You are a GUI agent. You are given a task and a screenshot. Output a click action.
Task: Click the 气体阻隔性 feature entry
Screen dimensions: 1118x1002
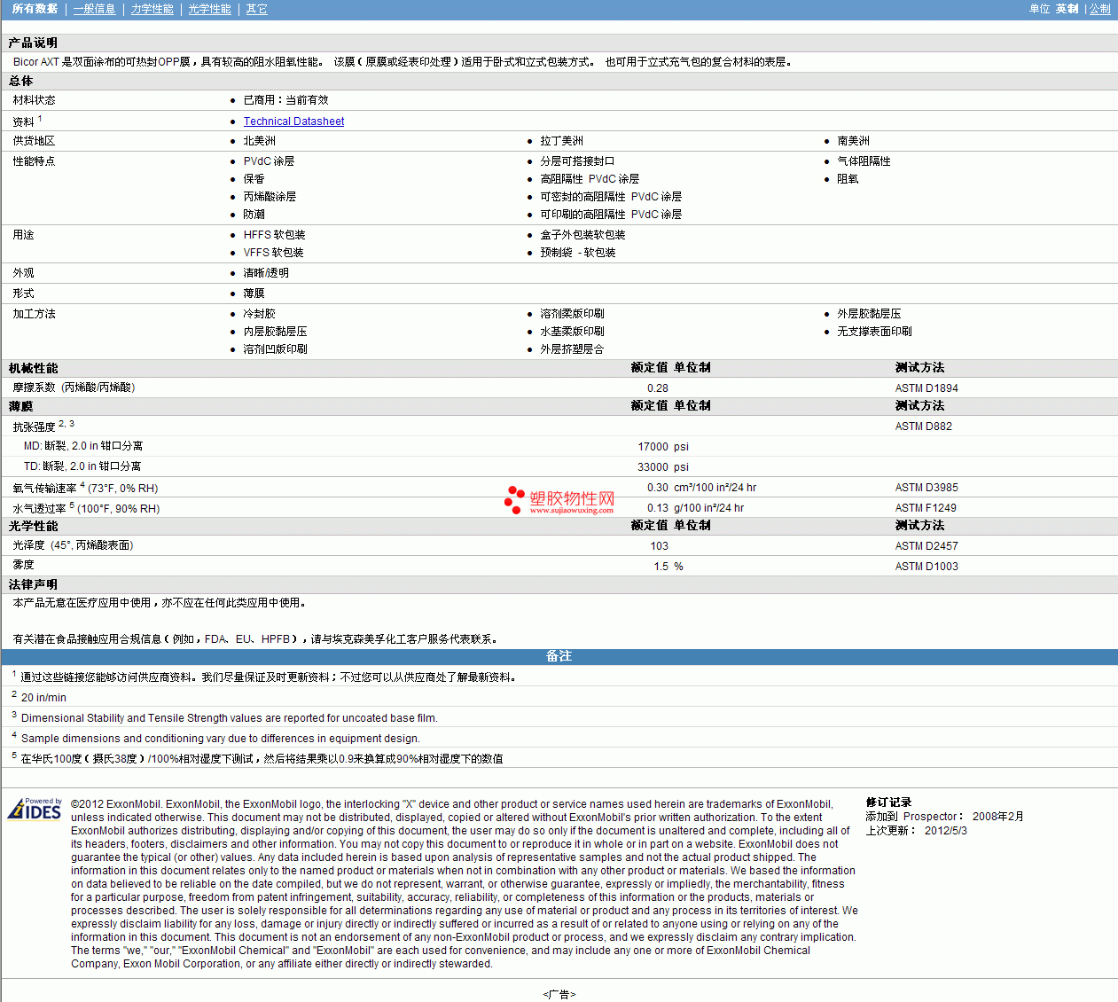point(864,161)
